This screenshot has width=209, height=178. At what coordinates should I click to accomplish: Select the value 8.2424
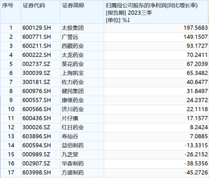point(199,127)
